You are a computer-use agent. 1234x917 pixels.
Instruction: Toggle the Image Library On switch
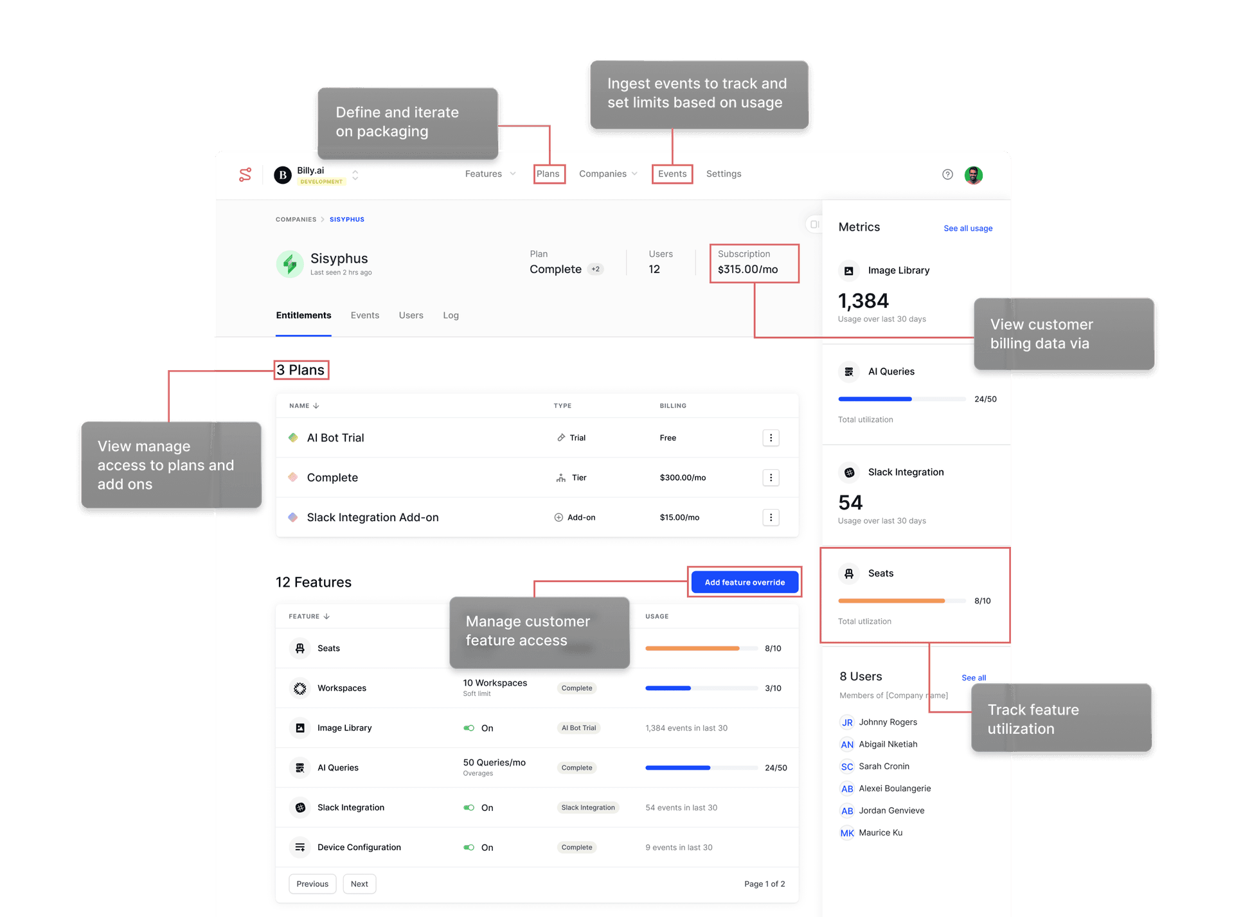(469, 728)
